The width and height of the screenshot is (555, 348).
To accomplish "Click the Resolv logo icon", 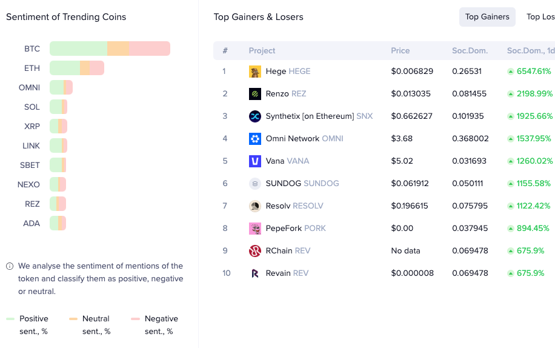I will [x=255, y=206].
